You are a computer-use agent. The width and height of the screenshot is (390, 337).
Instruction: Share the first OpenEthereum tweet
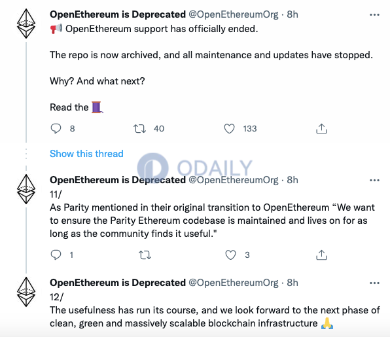tap(321, 128)
